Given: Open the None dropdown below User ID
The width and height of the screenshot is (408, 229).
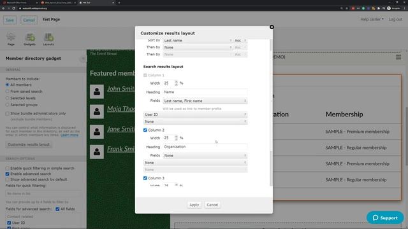Looking at the screenshot, I should [195, 121].
